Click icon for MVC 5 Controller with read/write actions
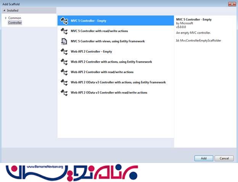 pos(64,31)
